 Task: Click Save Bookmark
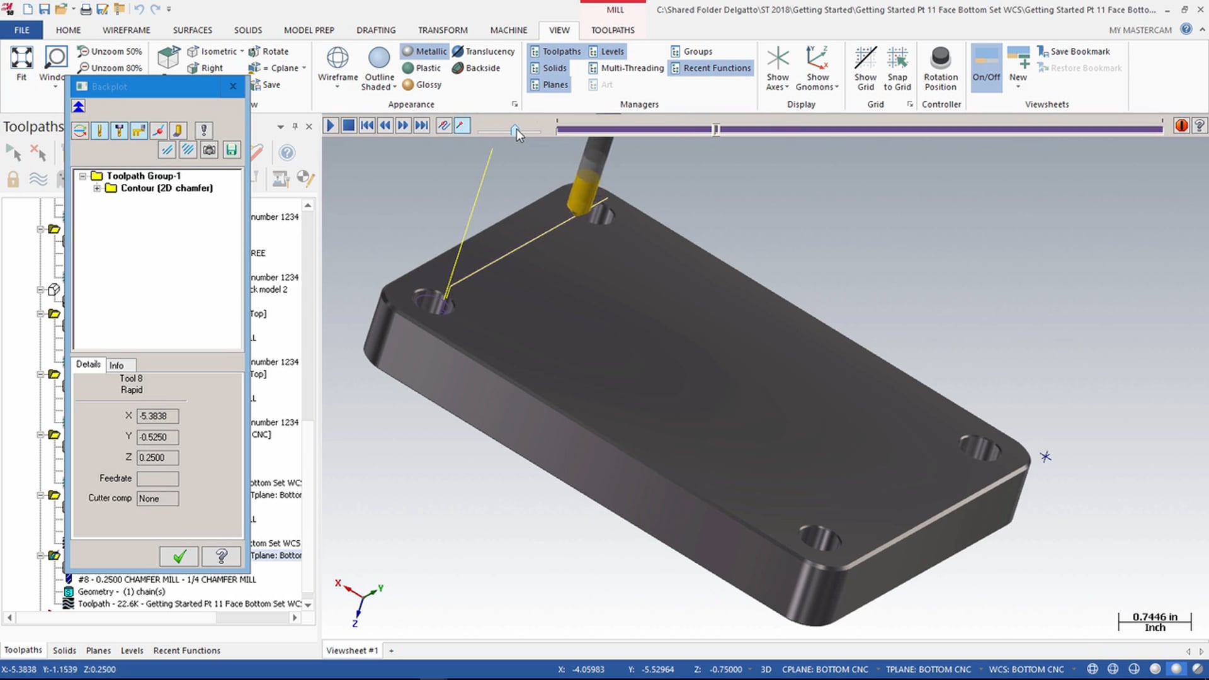tap(1074, 52)
